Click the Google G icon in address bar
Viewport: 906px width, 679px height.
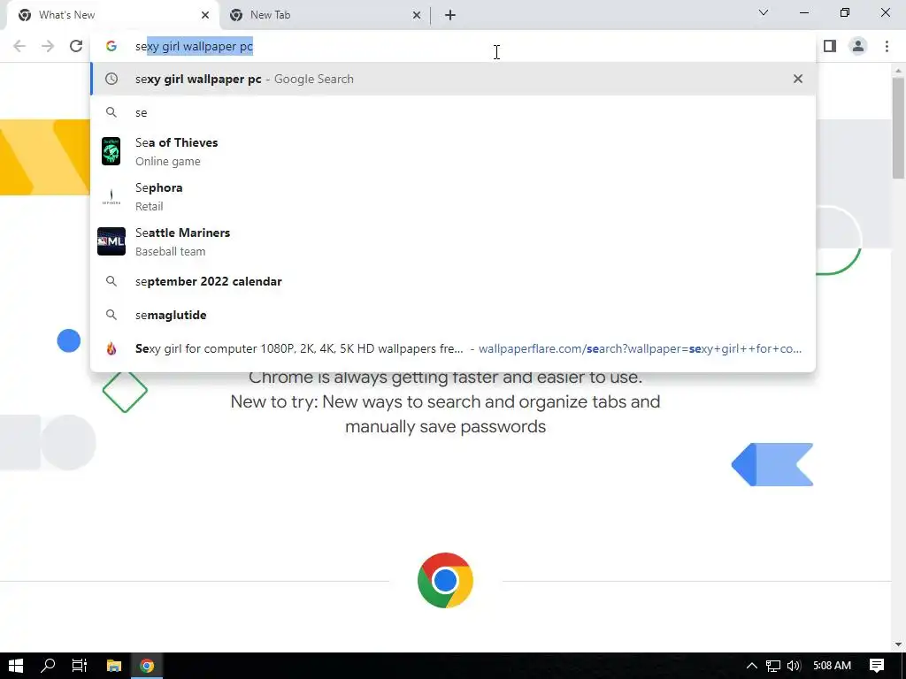click(111, 46)
